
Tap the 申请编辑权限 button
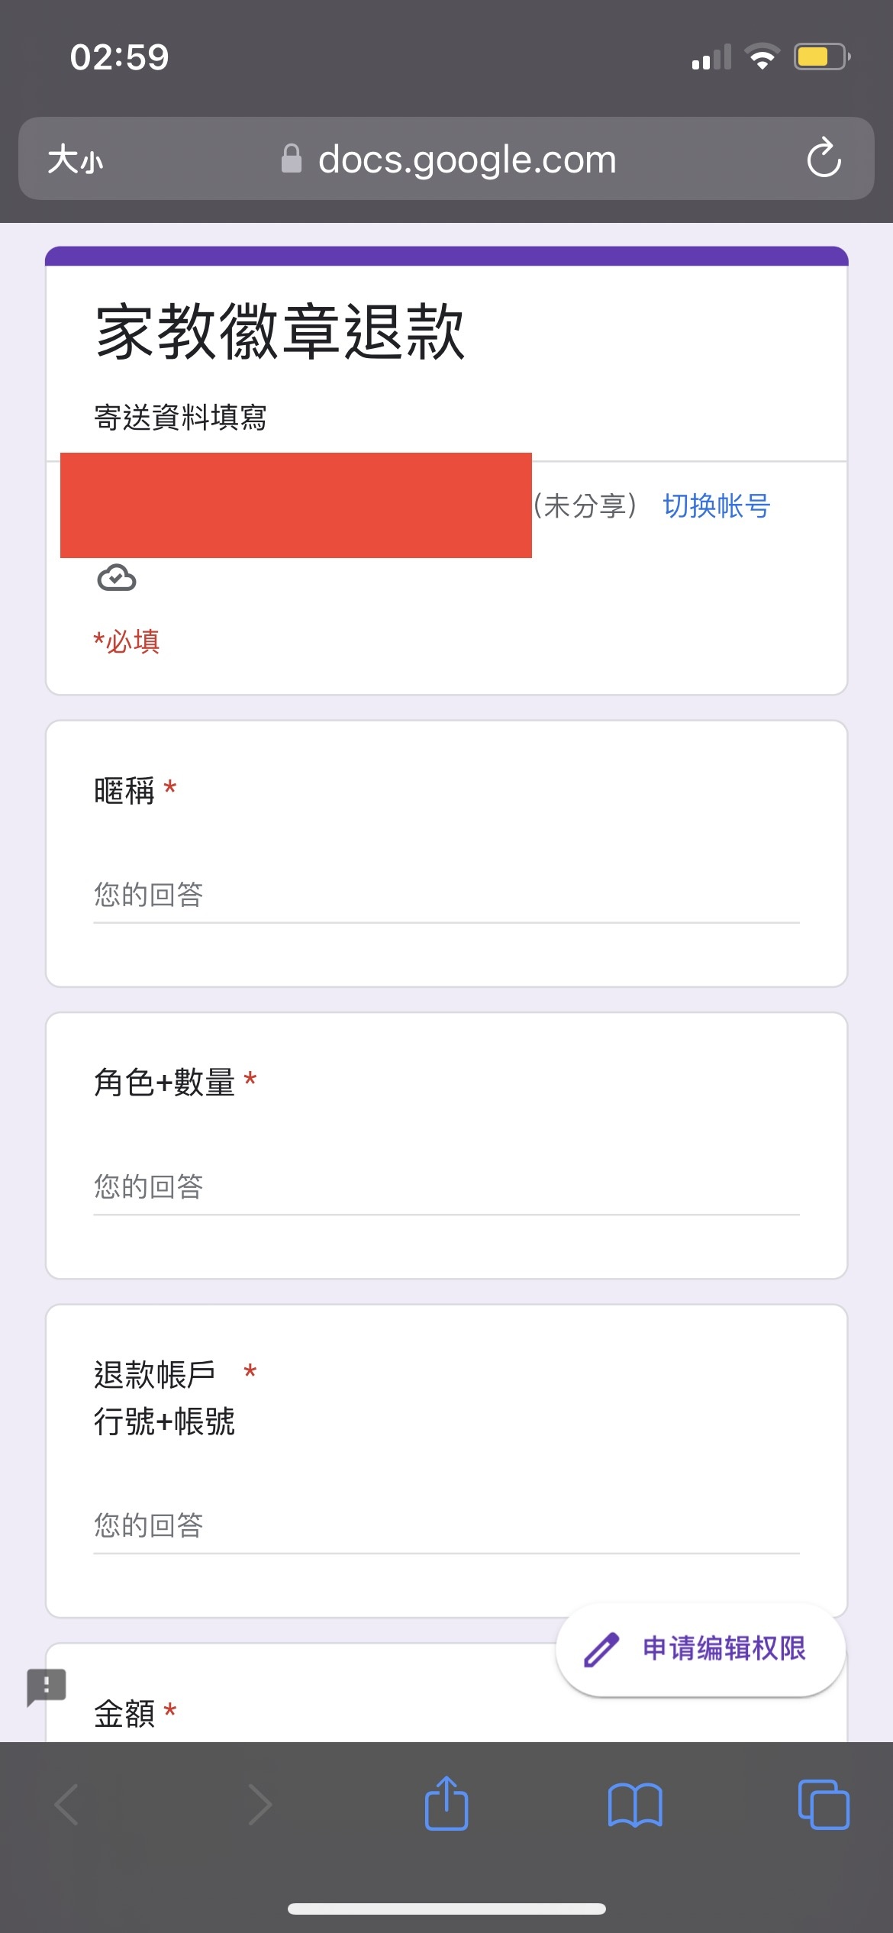pos(701,1649)
